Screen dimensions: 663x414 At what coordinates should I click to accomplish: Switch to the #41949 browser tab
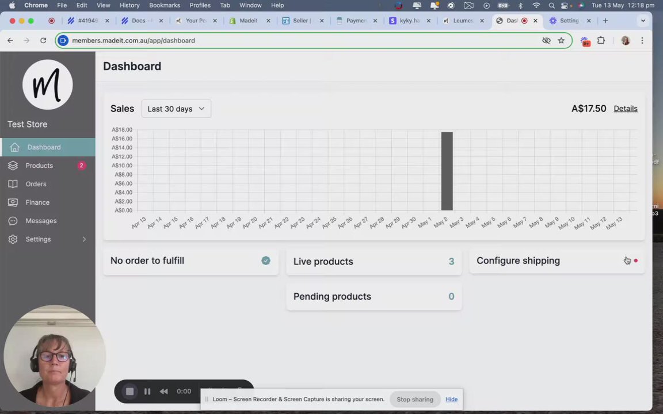tap(88, 21)
